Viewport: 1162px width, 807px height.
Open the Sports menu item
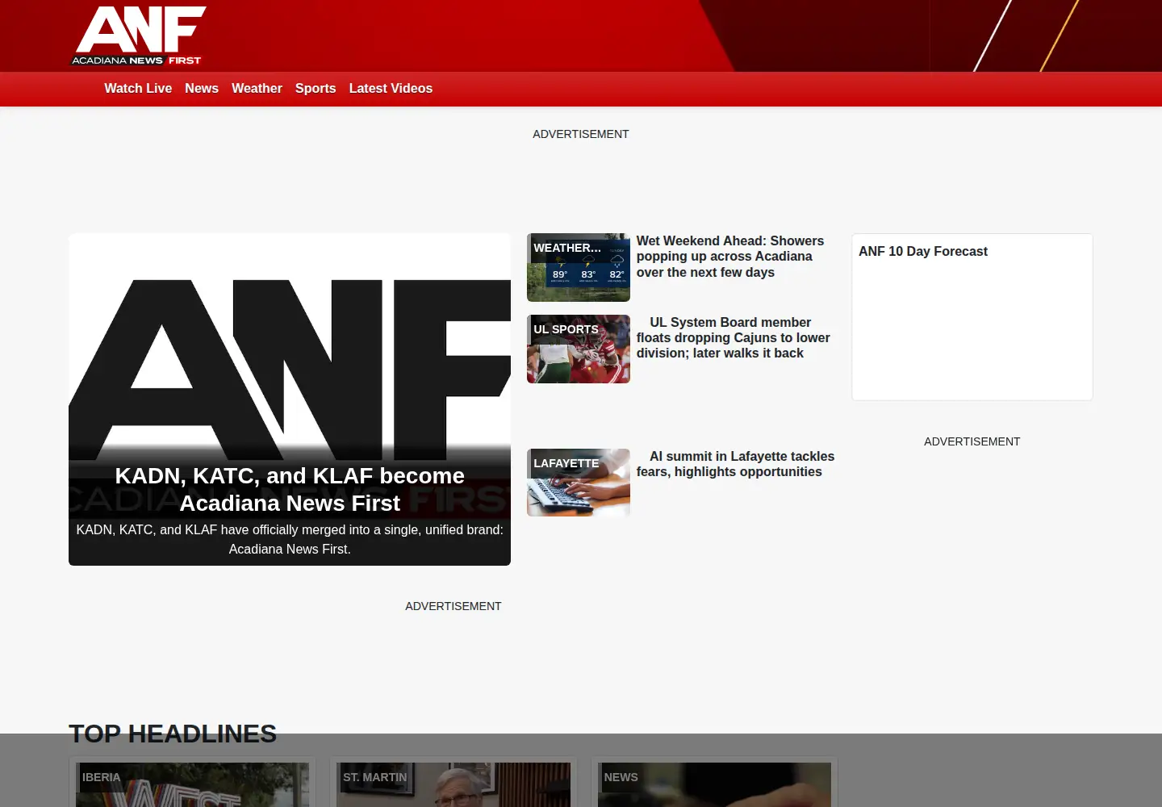pyautogui.click(x=316, y=89)
